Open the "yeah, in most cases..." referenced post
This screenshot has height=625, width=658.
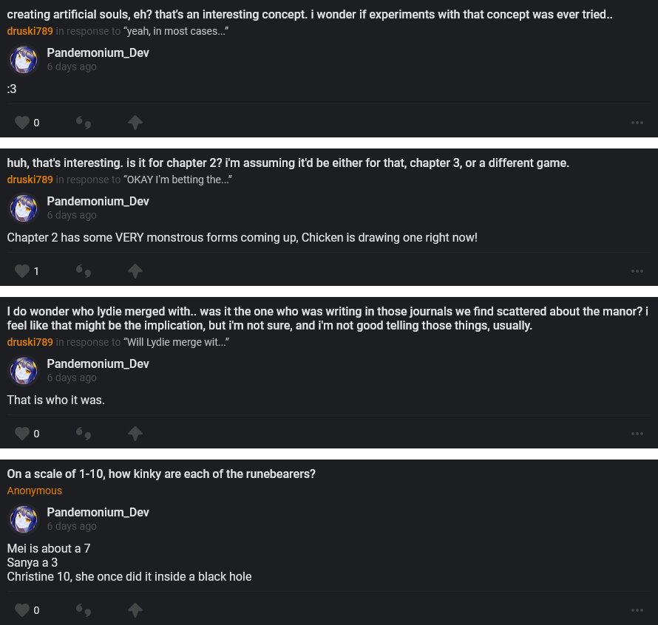tap(175, 31)
